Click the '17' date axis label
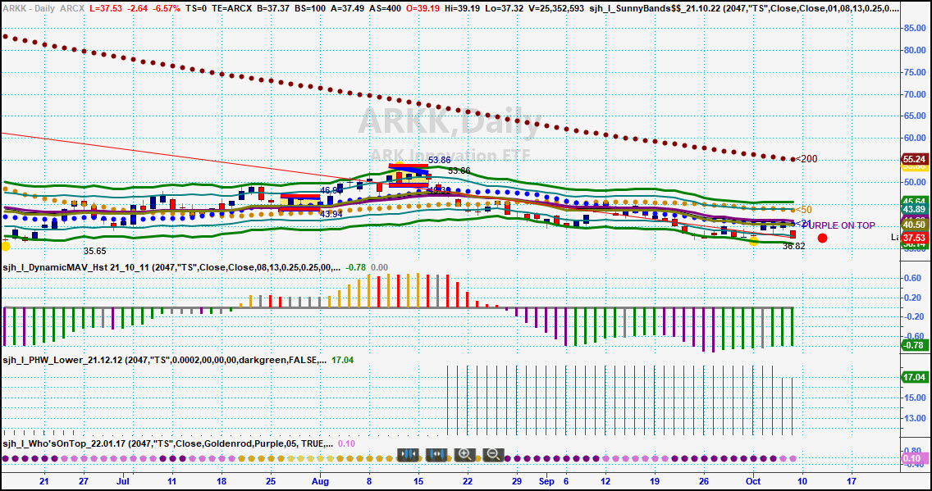 point(852,480)
